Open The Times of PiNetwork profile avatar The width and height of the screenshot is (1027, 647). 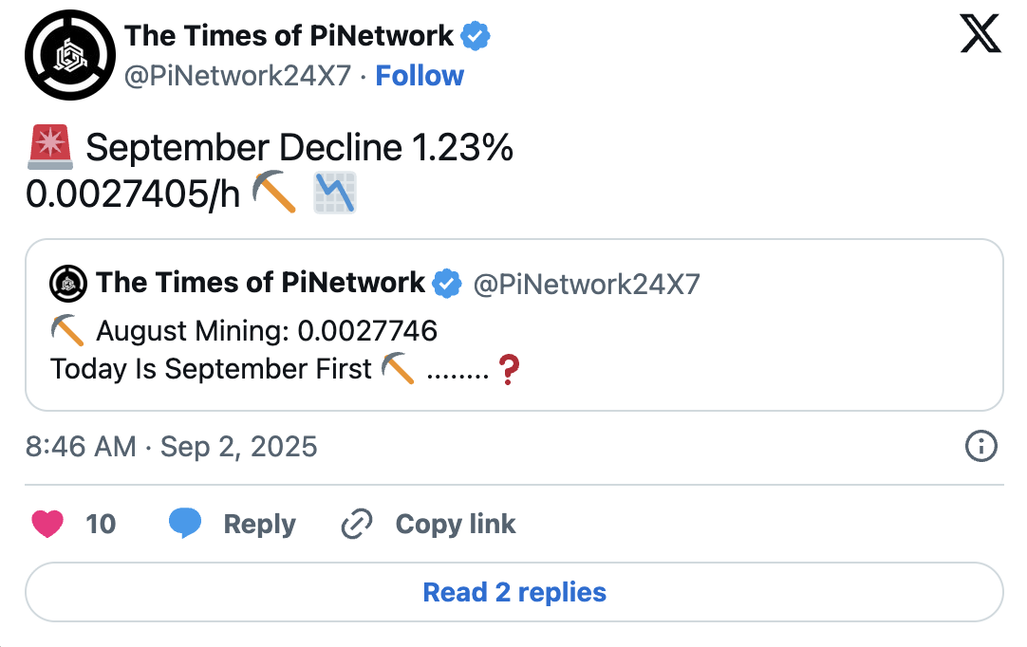(x=70, y=57)
